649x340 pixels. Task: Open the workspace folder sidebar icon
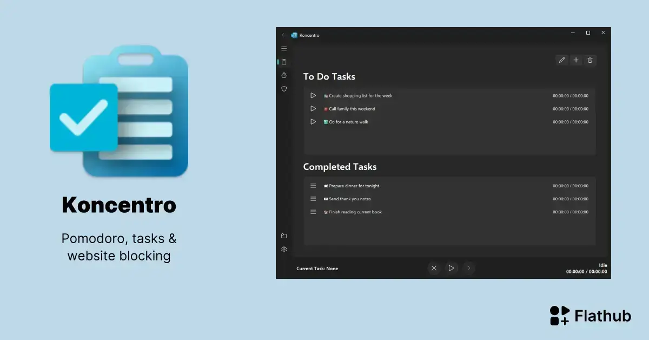tap(284, 236)
